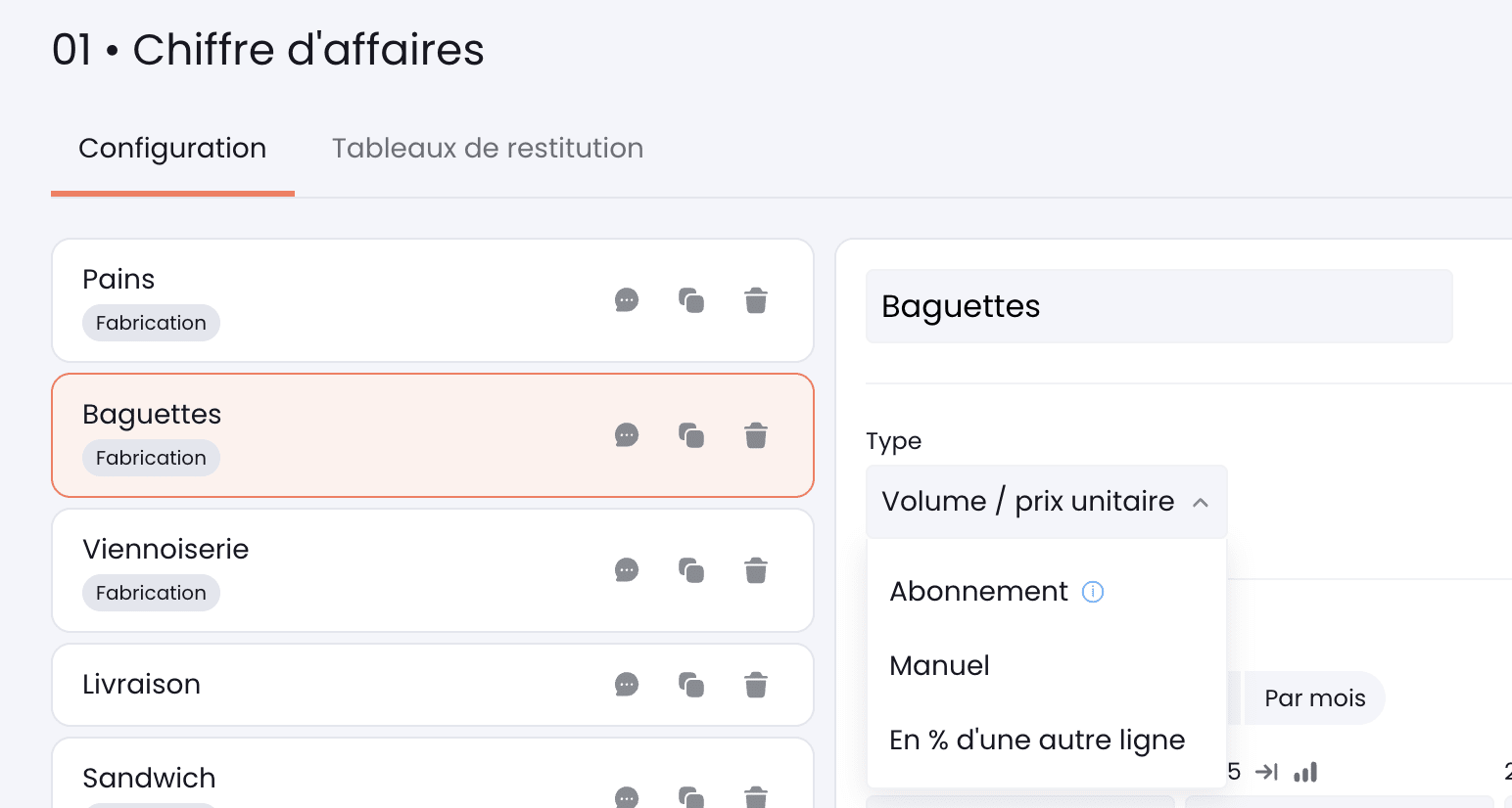Open the Configuration tab
The height and width of the screenshot is (808, 1512).
tap(172, 149)
